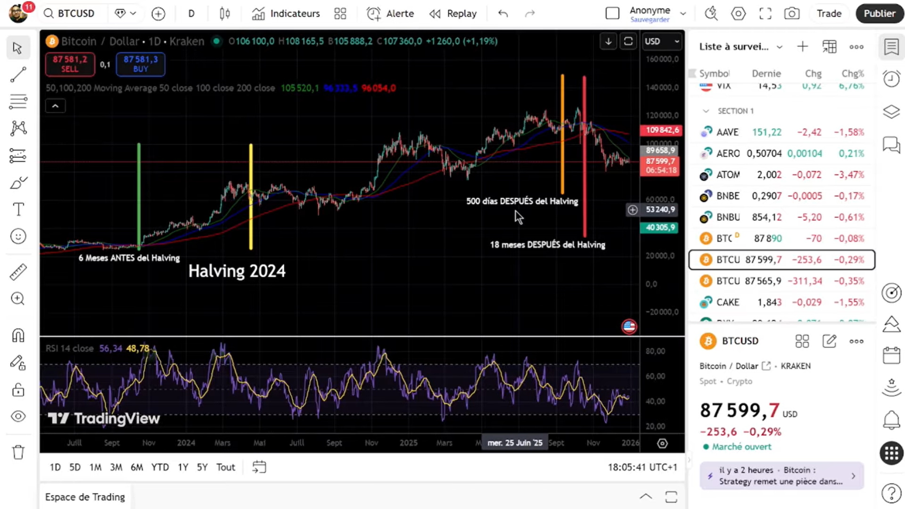Select the trend line drawing tool
Image resolution: width=905 pixels, height=509 pixels.
(x=18, y=74)
